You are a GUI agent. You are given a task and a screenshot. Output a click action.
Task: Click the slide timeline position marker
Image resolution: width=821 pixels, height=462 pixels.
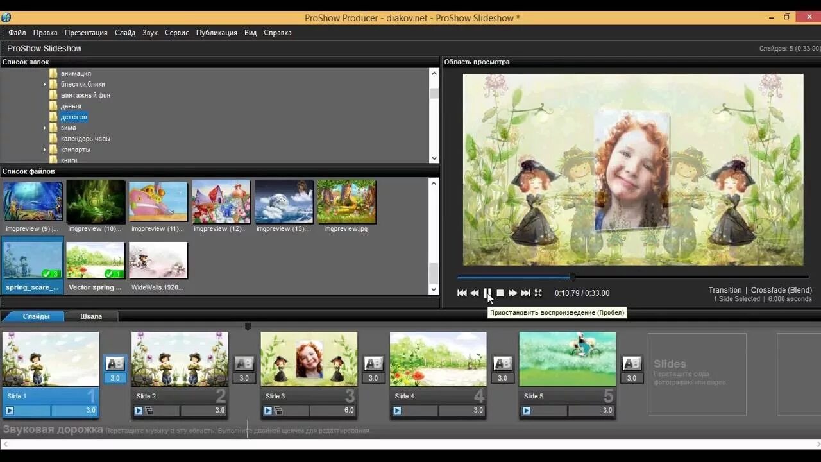248,327
